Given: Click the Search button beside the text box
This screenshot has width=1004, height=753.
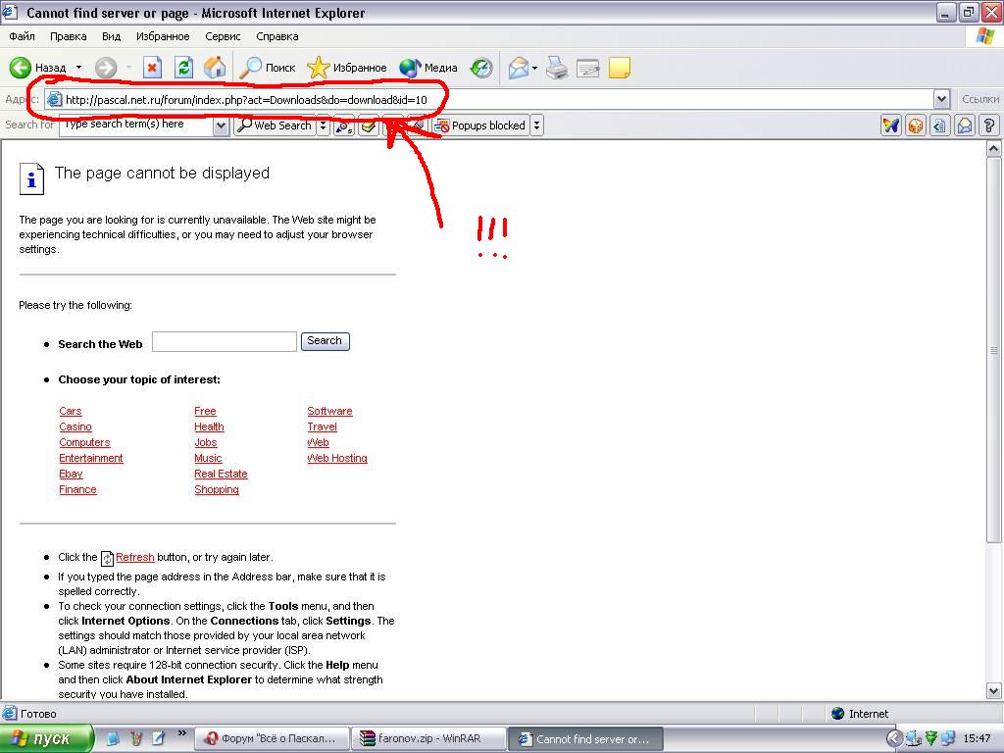Looking at the screenshot, I should point(325,341).
